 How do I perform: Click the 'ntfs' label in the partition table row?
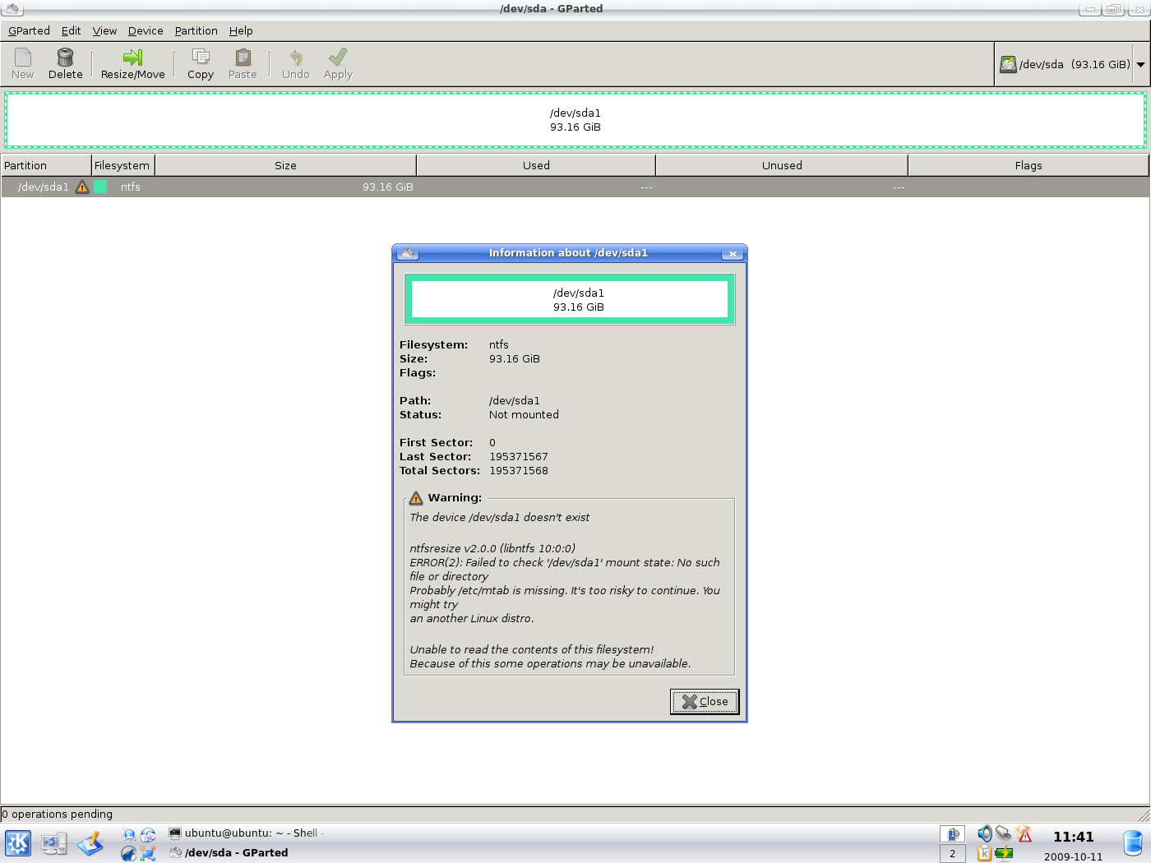pyautogui.click(x=131, y=187)
